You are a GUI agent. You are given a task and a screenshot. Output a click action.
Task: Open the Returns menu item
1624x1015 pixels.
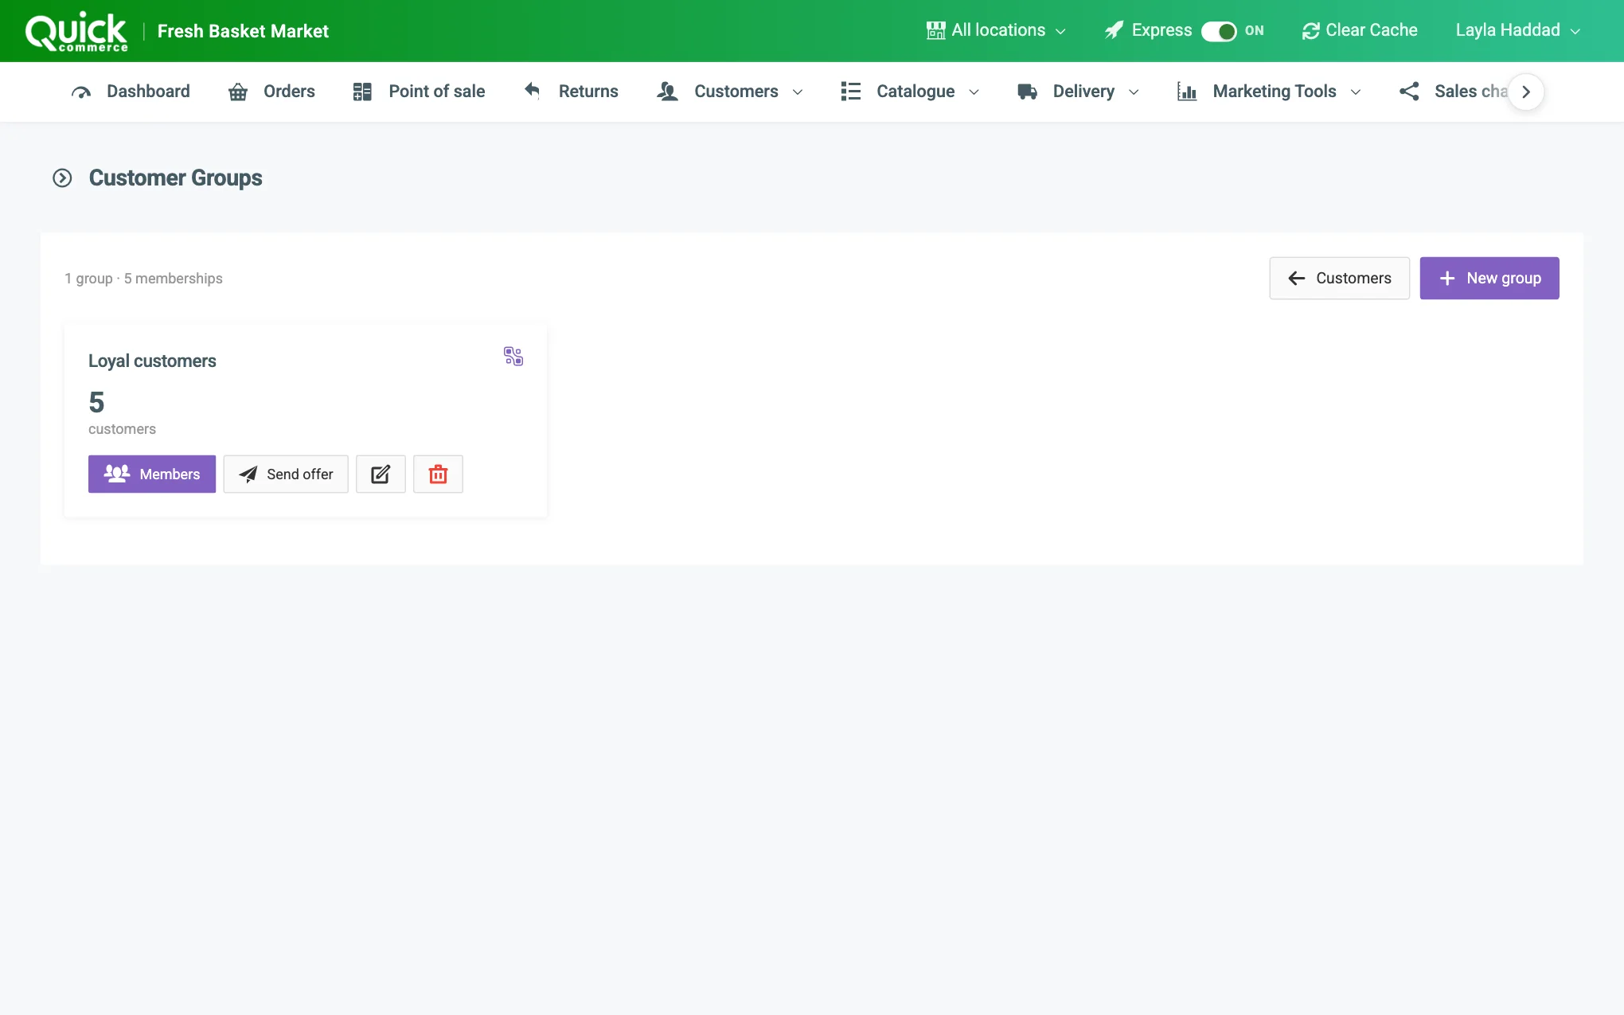pyautogui.click(x=571, y=92)
